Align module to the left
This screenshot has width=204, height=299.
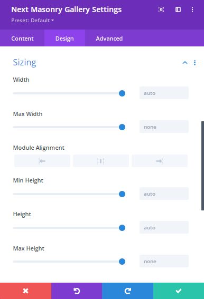tap(42, 161)
